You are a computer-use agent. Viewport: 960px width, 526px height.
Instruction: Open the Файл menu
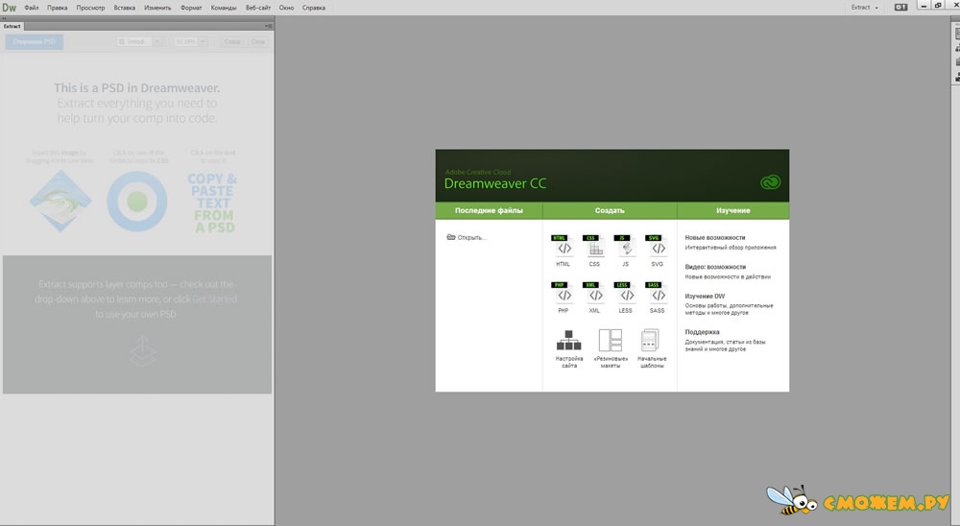coord(32,8)
